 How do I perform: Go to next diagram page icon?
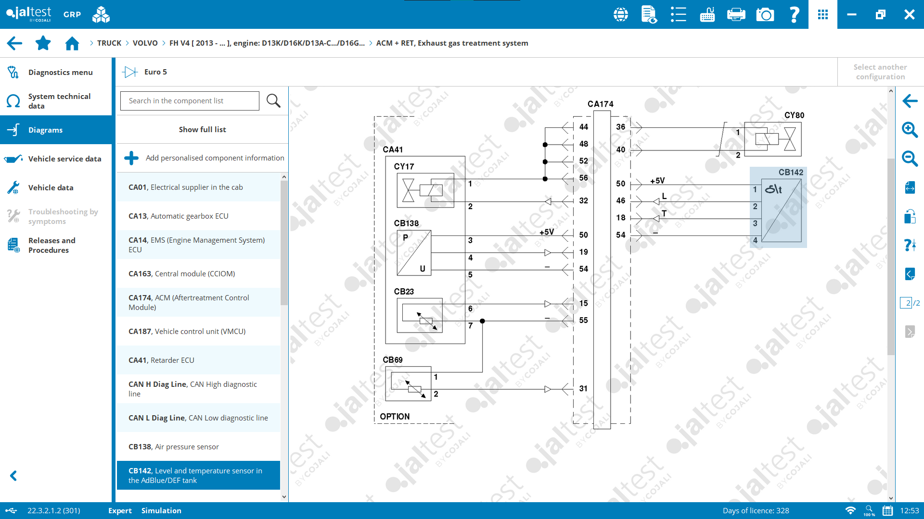point(910,332)
